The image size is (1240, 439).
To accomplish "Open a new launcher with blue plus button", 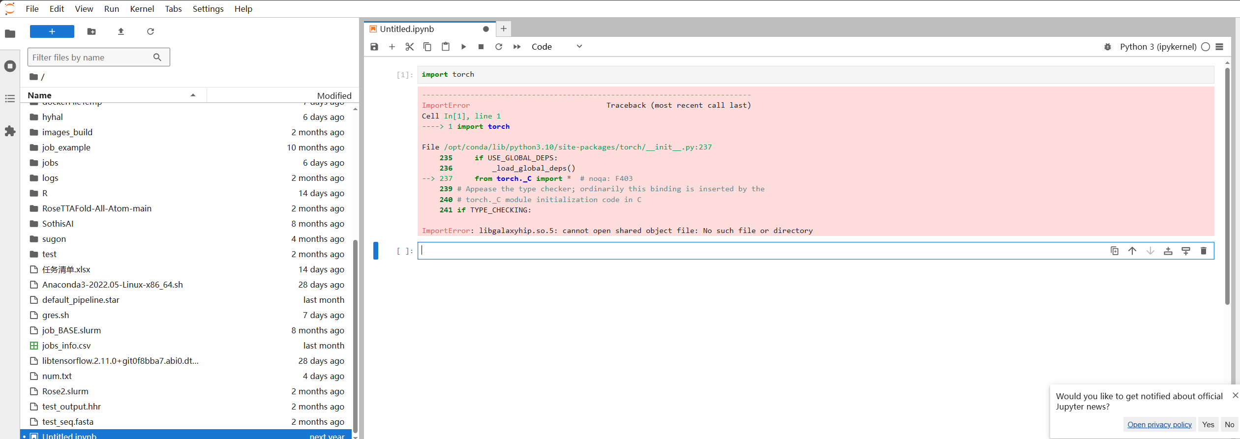I will pos(52,31).
